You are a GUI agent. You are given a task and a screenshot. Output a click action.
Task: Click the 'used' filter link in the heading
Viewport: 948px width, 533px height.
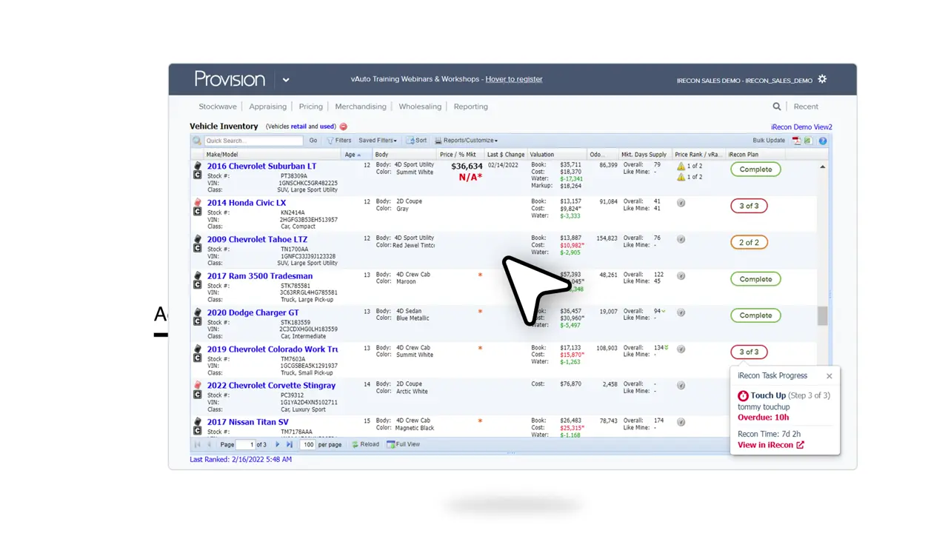point(327,127)
